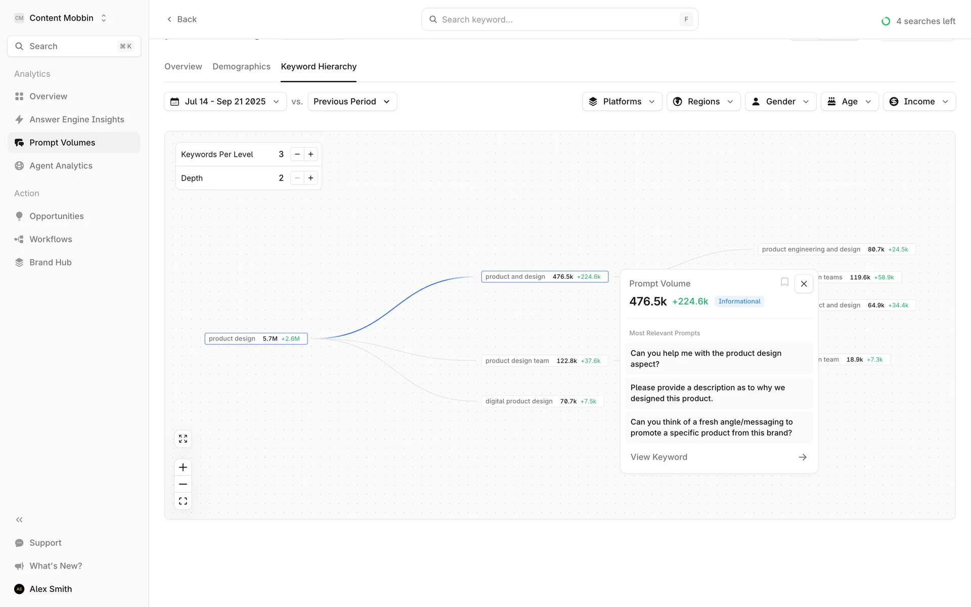
Task: Open Answer Engine Insights from sidebar
Action: pyautogui.click(x=76, y=119)
